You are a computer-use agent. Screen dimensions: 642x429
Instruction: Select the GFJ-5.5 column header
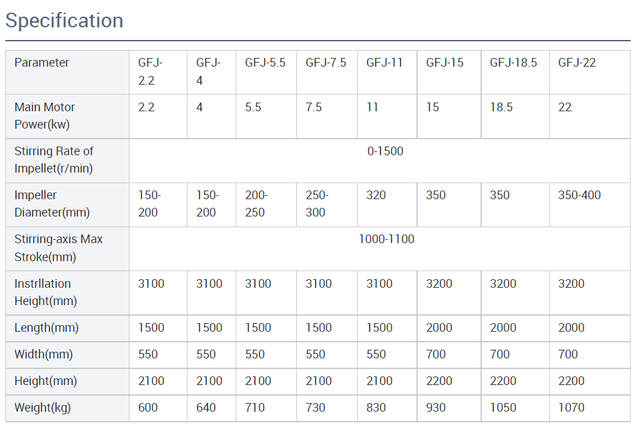coord(265,63)
